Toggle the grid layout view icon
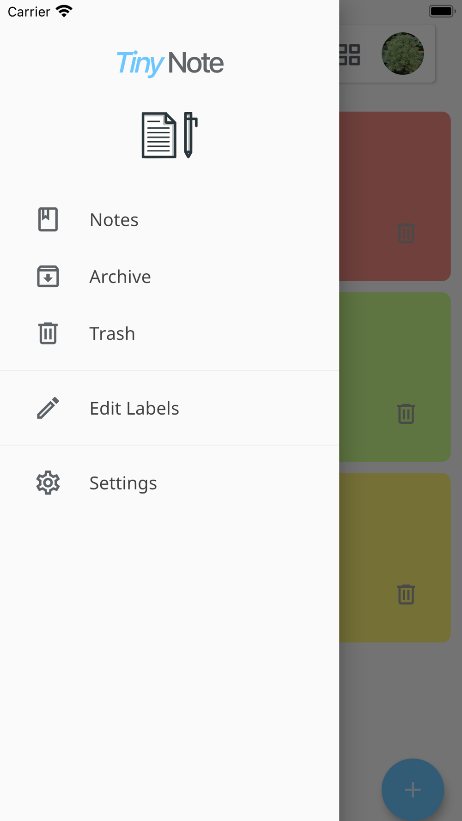The image size is (462, 821). coord(350,54)
